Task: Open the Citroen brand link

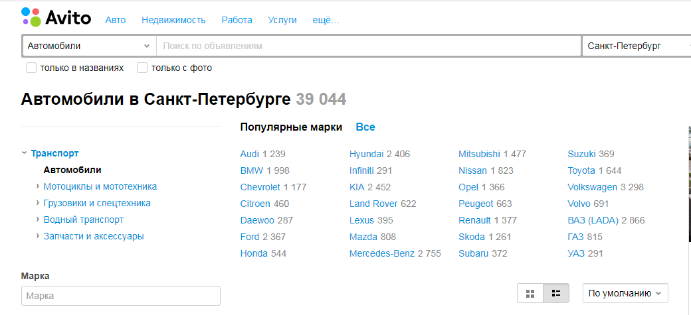Action: 255,204
